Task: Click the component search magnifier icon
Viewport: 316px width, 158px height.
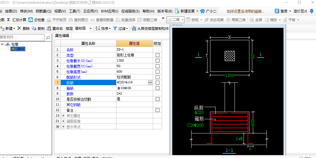Action: point(48,37)
